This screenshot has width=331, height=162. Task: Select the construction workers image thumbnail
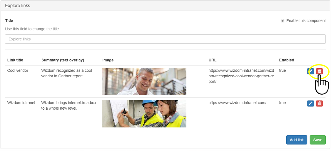point(144,114)
